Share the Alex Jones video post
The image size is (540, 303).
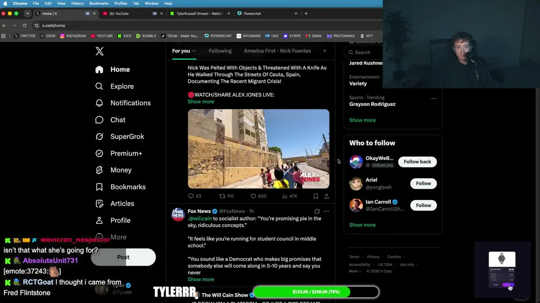pos(326,196)
